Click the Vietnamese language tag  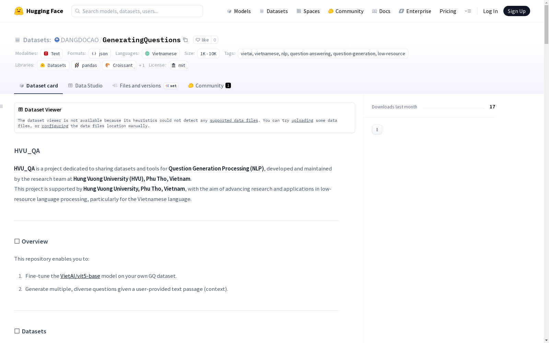tap(161, 54)
